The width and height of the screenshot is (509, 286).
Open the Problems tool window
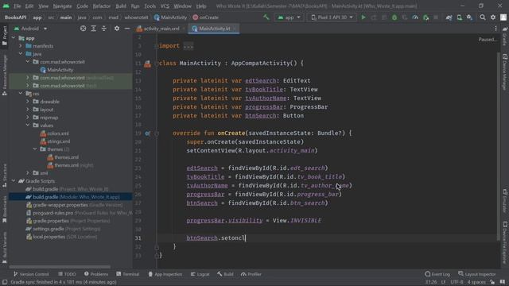point(95,274)
